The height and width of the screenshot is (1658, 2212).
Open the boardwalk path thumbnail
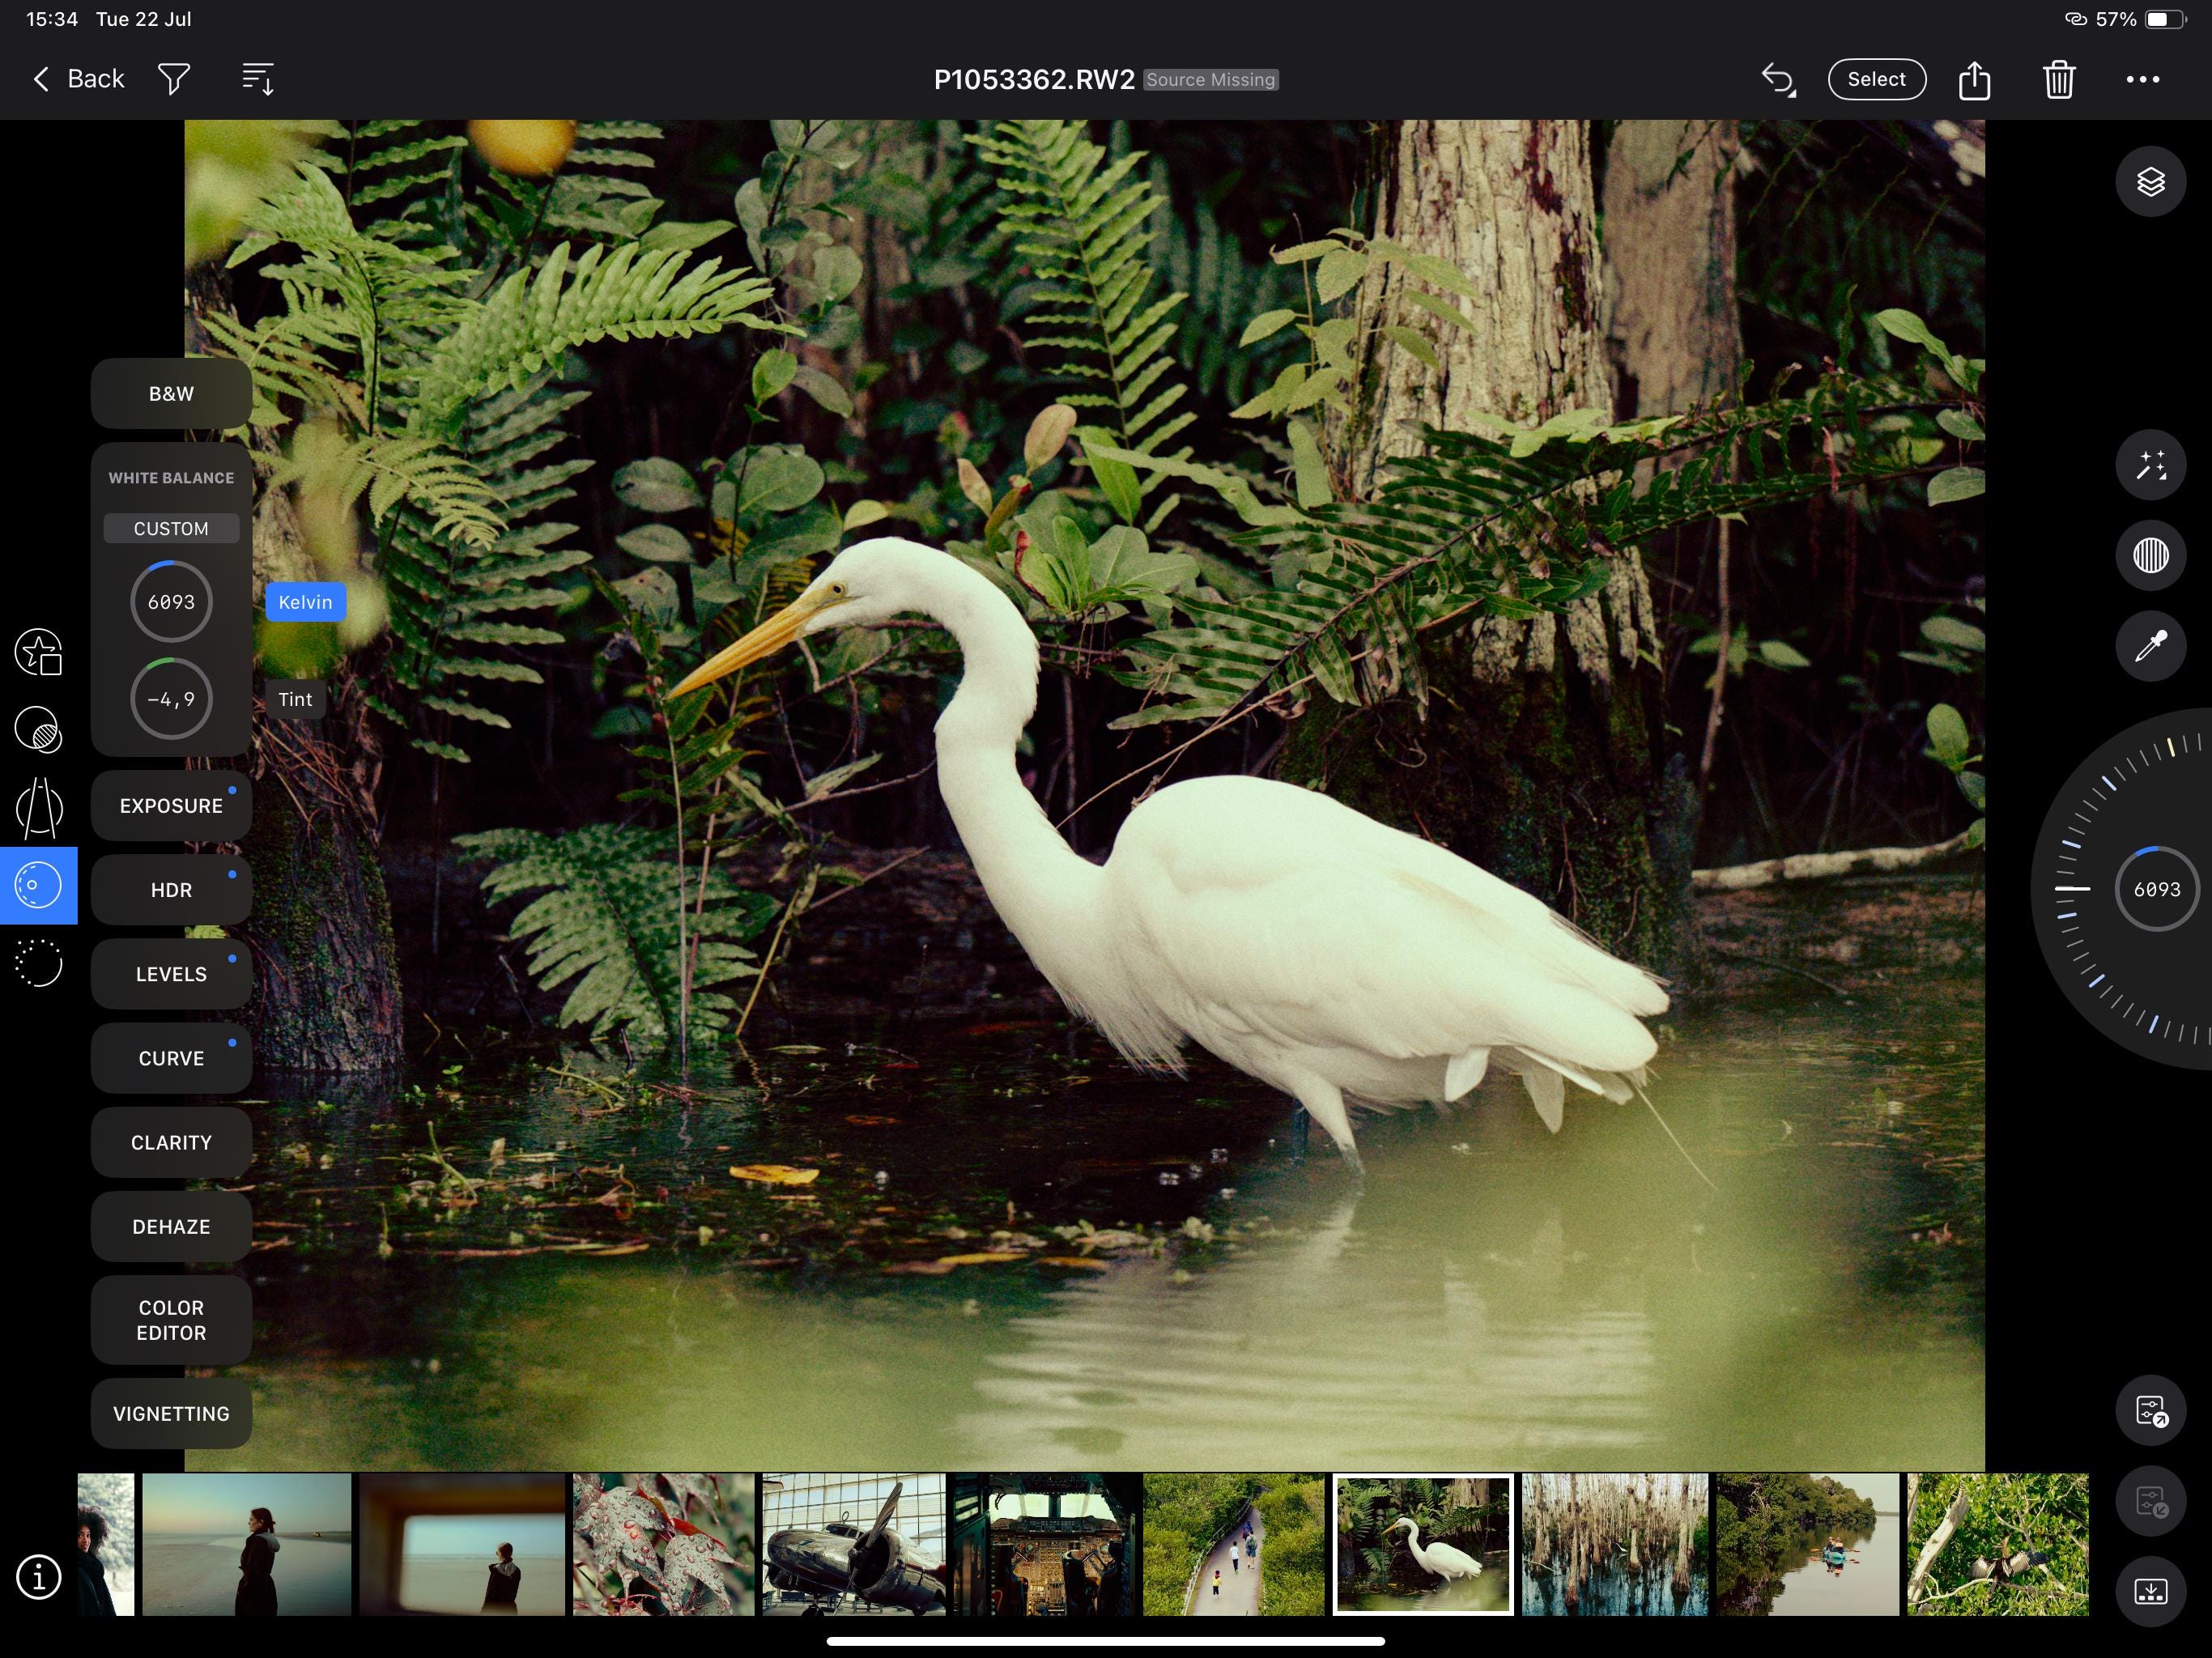tap(1234, 1544)
